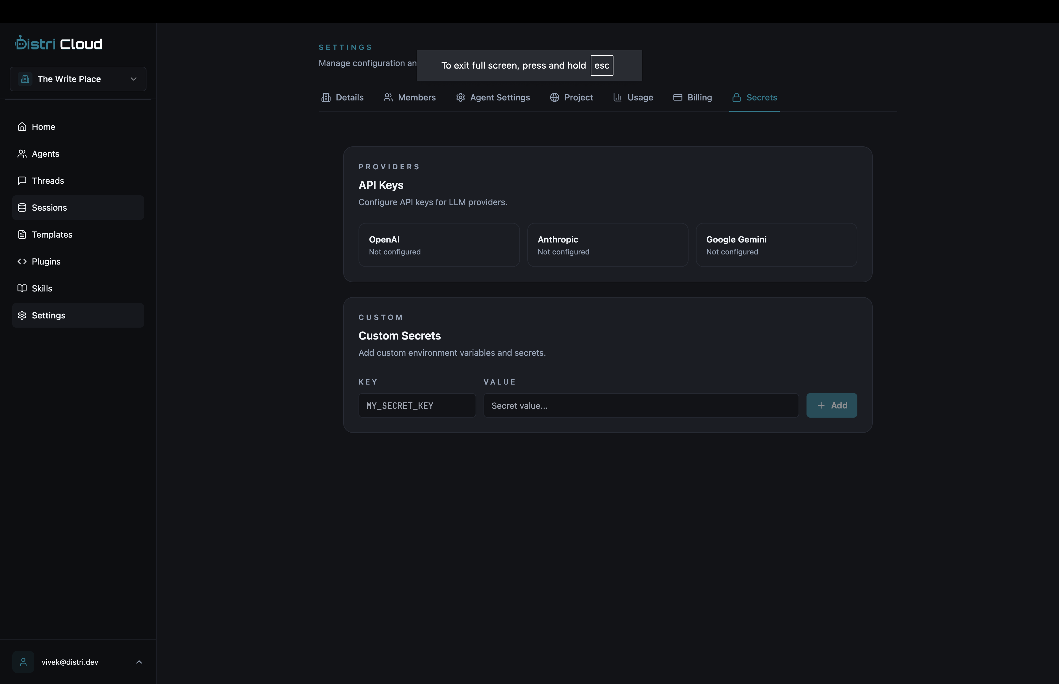Open Skills using the book icon

[x=22, y=288]
